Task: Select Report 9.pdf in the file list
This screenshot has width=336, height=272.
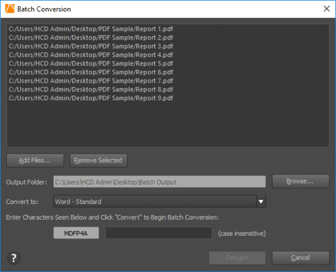Action: pyautogui.click(x=91, y=98)
